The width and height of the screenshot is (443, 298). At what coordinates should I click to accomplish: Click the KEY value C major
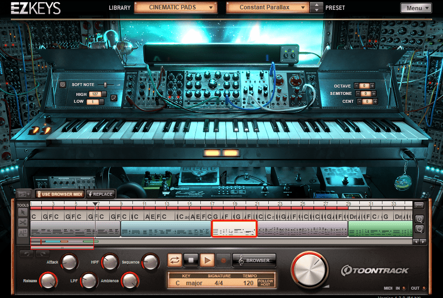[189, 283]
